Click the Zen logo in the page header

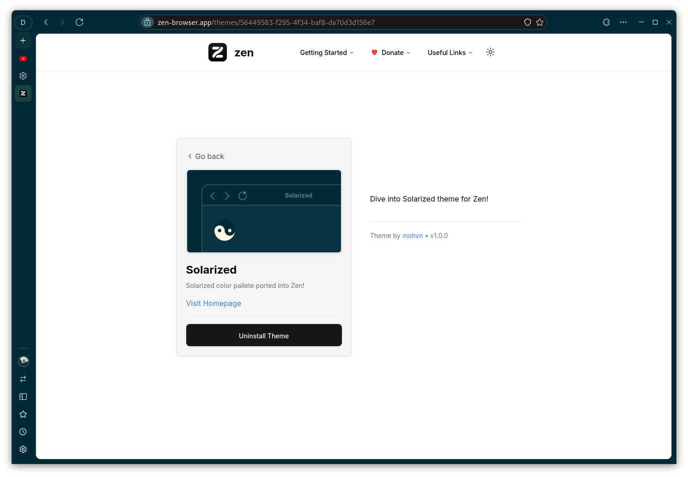coord(218,52)
